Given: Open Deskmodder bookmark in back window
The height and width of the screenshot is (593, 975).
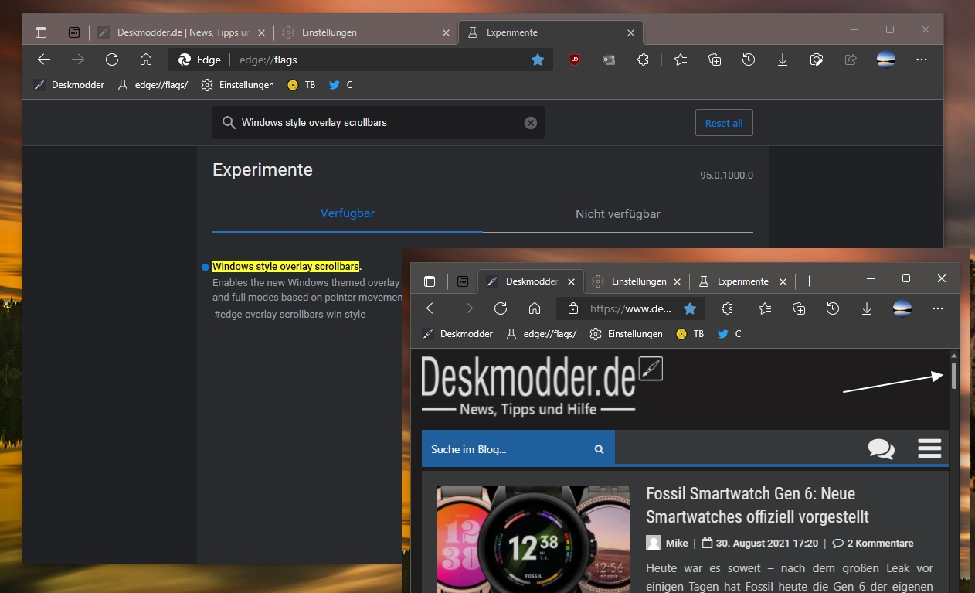Looking at the screenshot, I should (70, 85).
